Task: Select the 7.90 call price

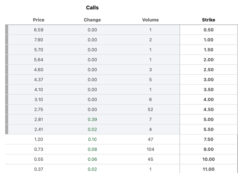Action: pos(39,40)
